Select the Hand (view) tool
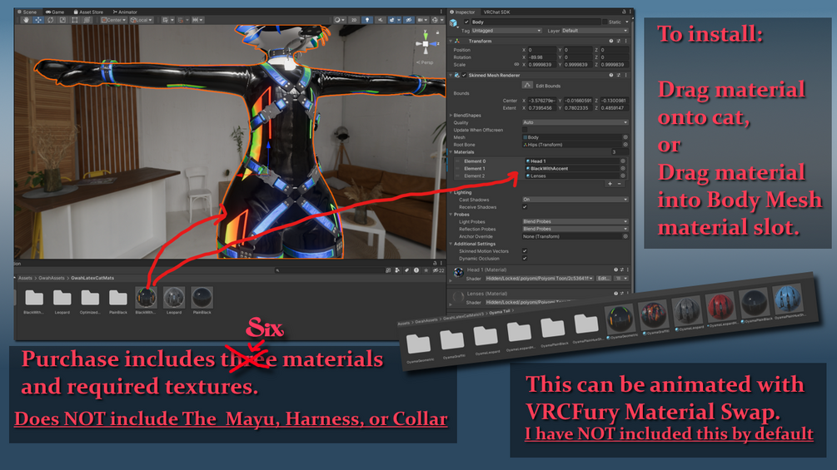837x470 pixels. [26, 20]
